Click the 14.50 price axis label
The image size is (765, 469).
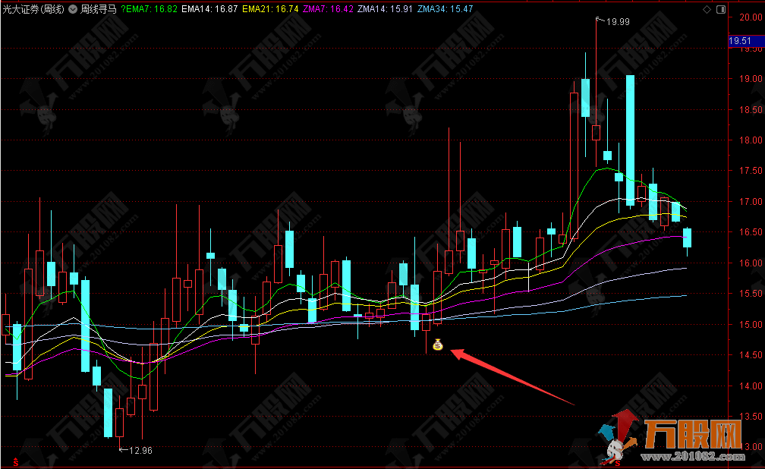pos(751,355)
